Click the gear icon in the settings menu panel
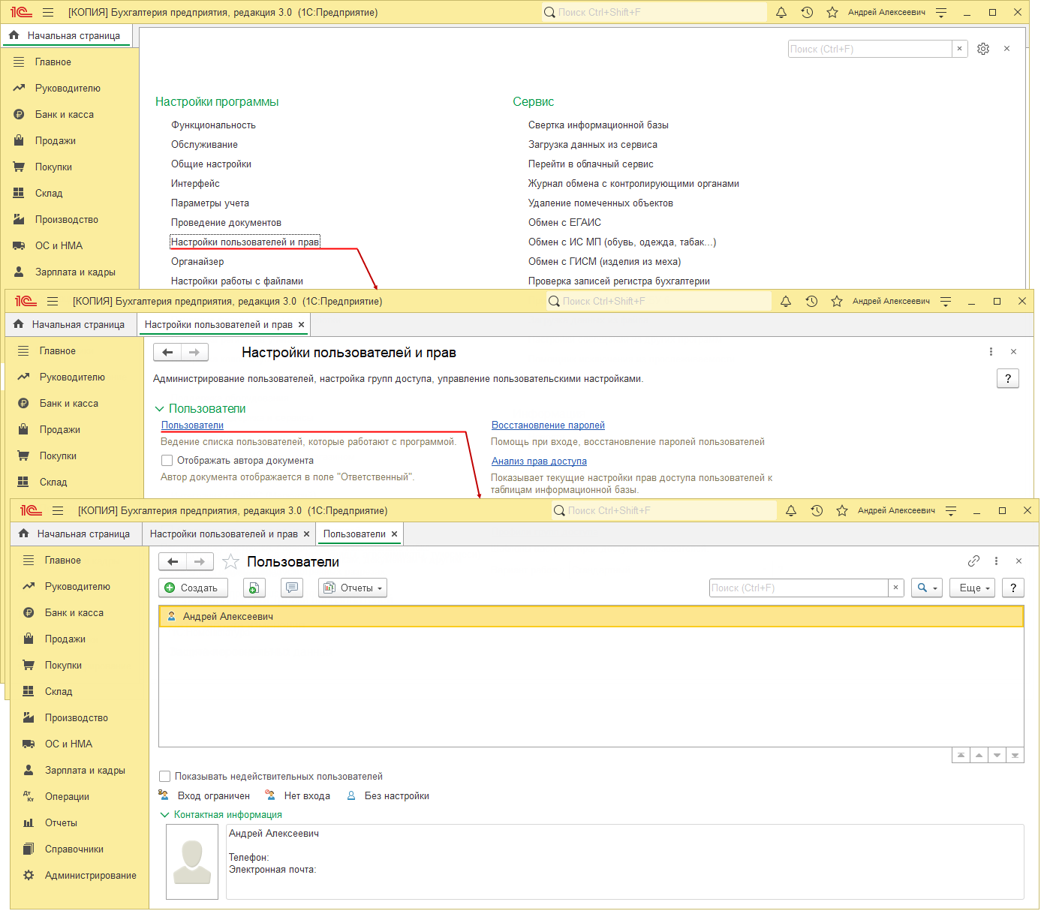The height and width of the screenshot is (911, 1041). [x=983, y=49]
